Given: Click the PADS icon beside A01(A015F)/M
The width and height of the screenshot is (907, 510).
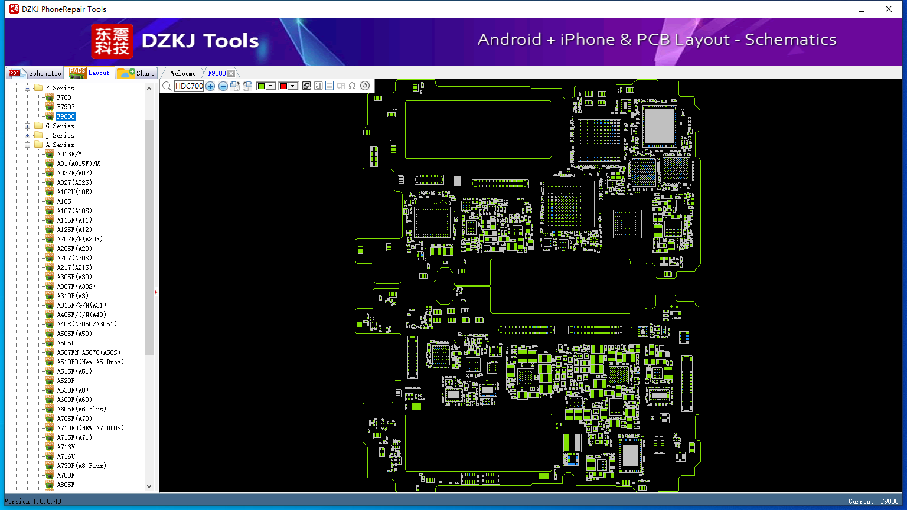Looking at the screenshot, I should click(50, 164).
